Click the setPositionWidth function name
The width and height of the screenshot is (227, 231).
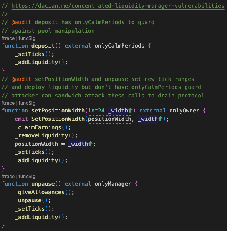tap(58, 111)
